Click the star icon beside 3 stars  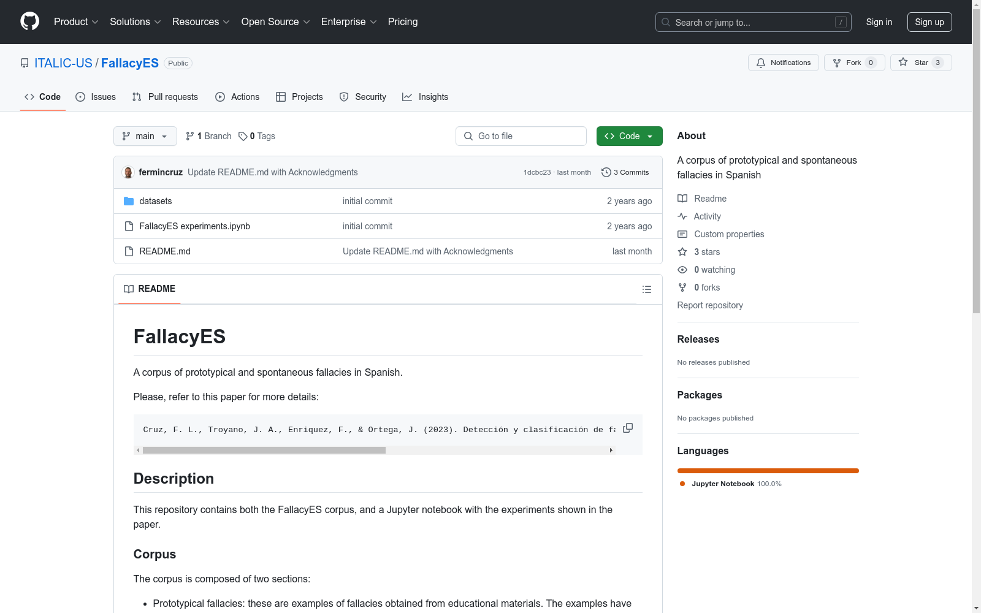coord(682,252)
